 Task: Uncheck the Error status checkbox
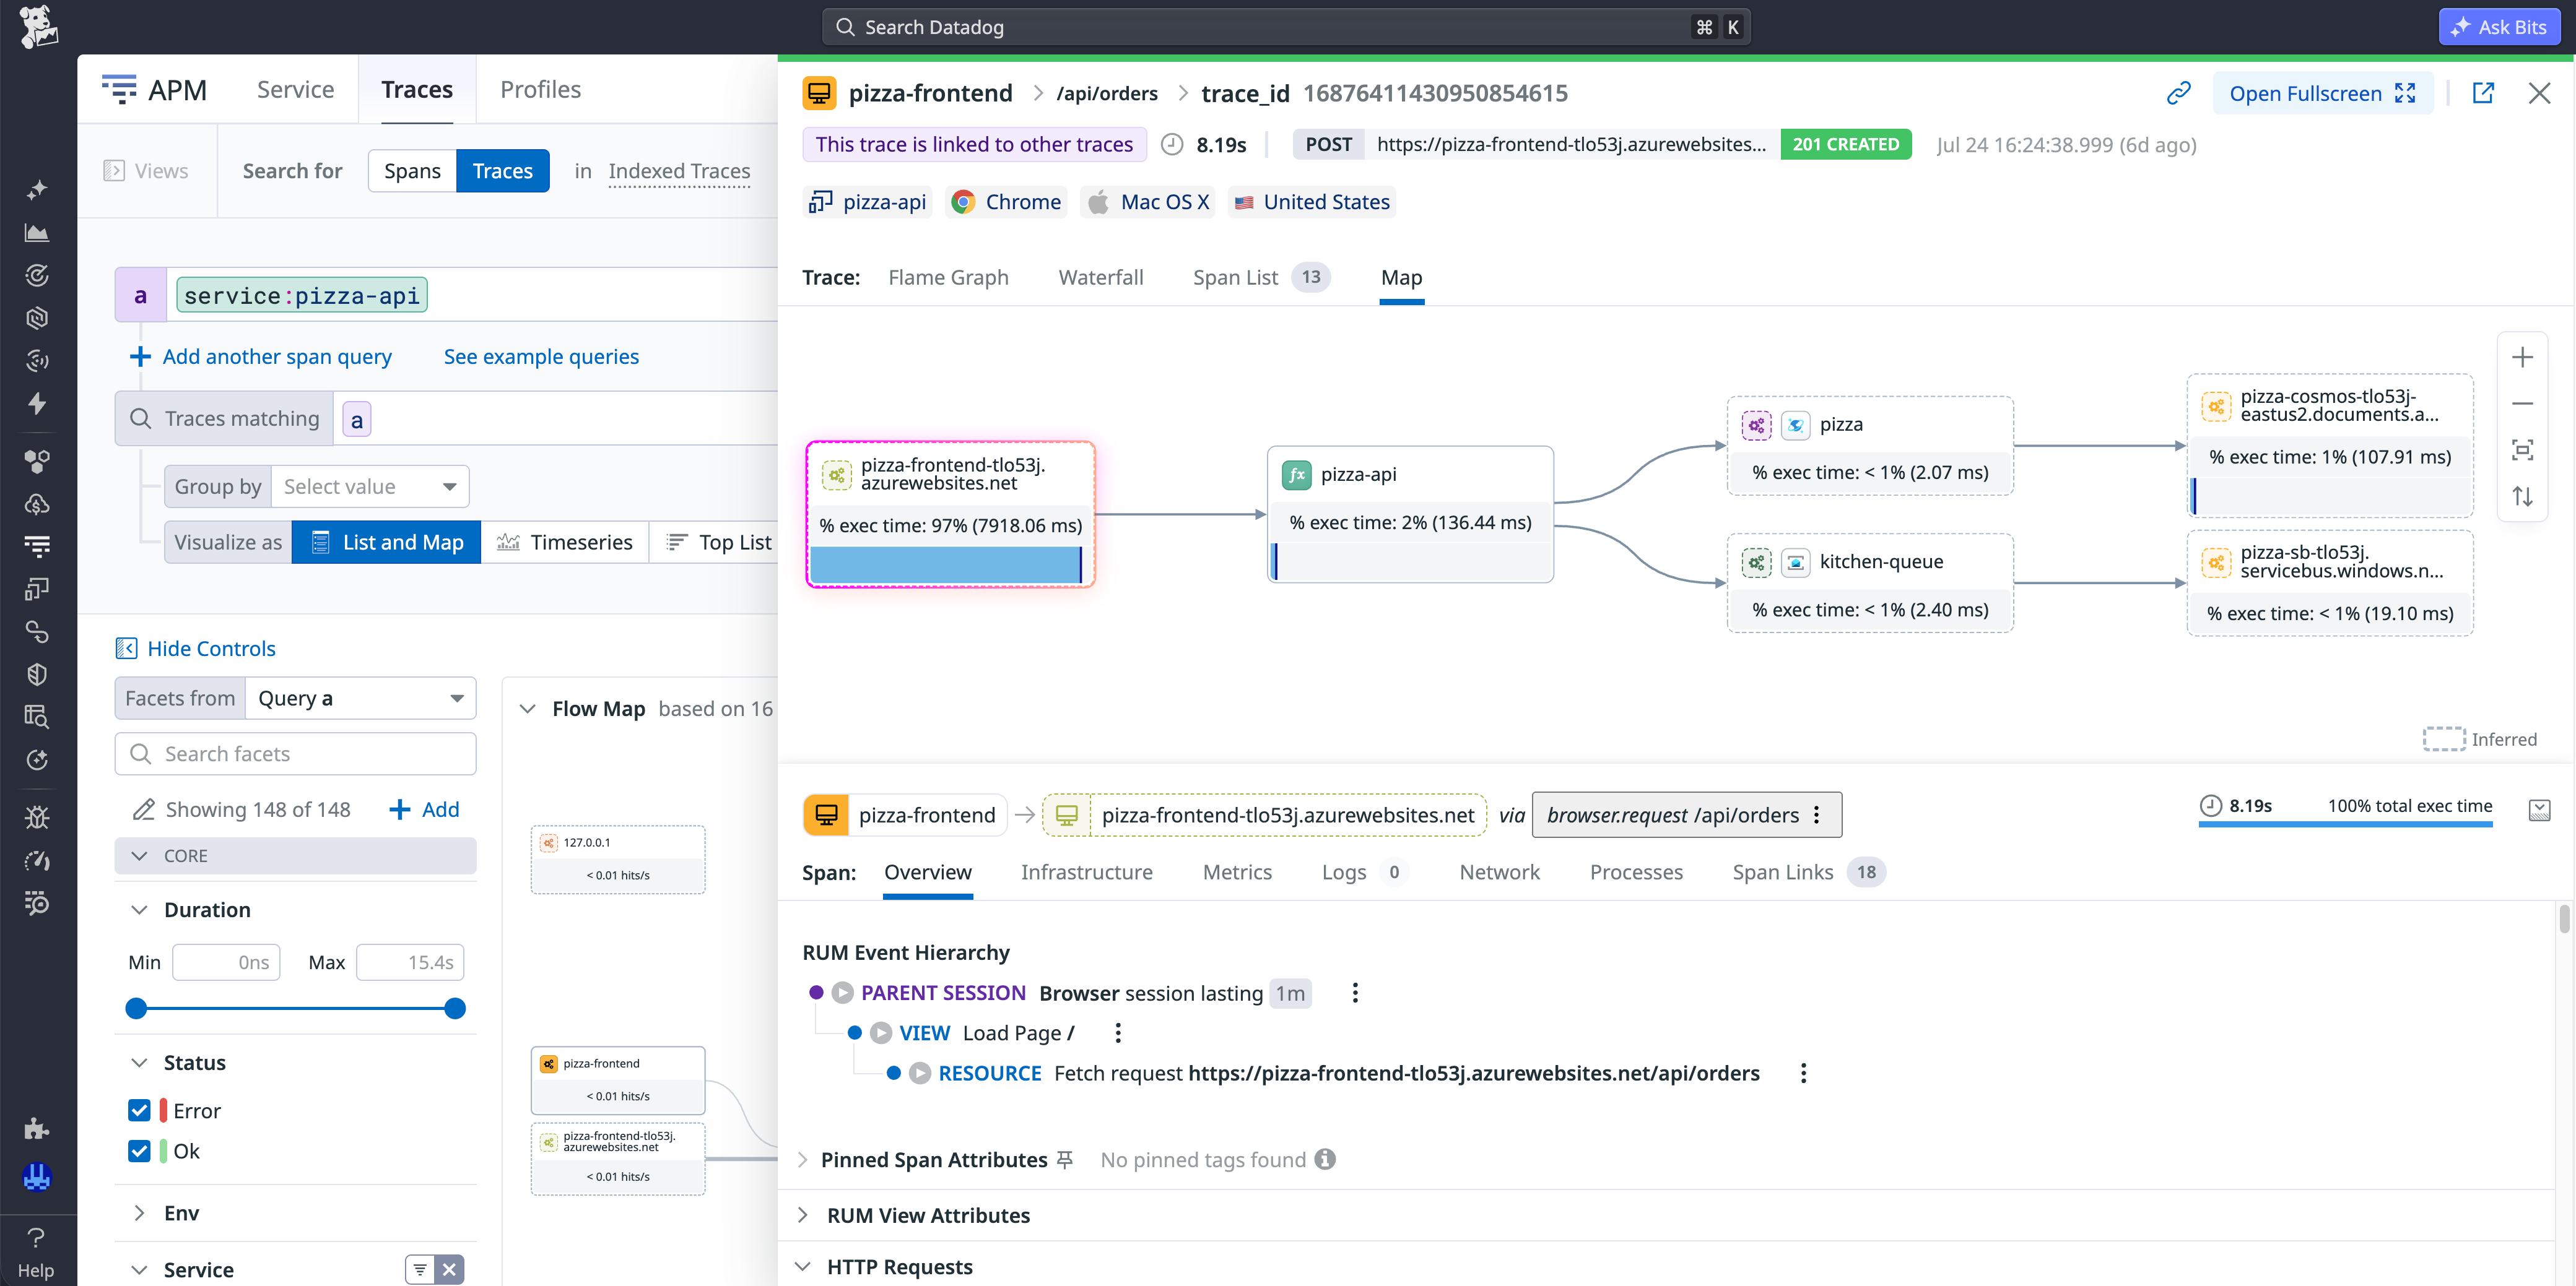[x=139, y=1111]
